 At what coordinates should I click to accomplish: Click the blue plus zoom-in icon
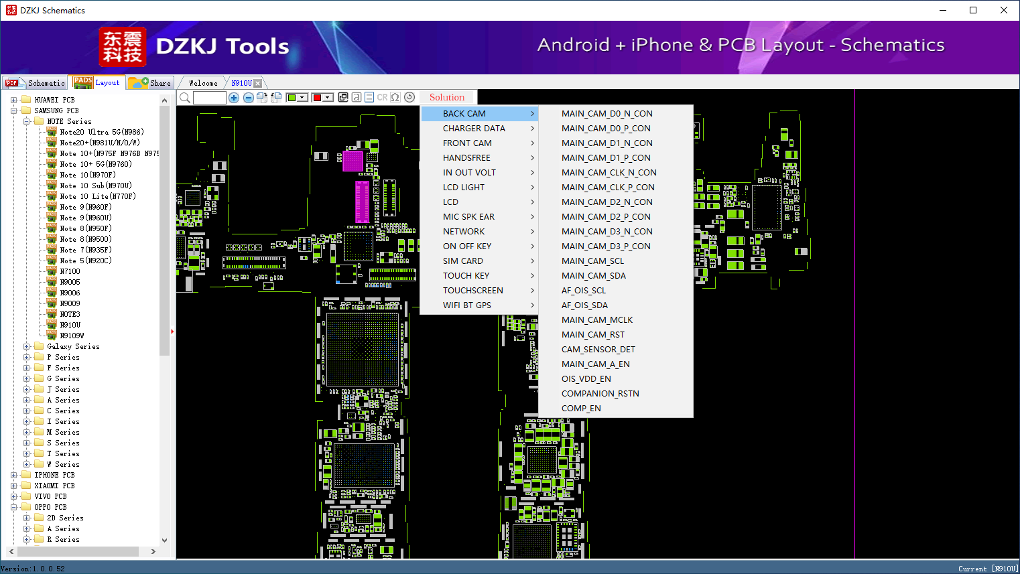[x=234, y=98]
